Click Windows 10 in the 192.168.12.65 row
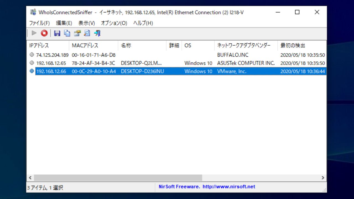 [198, 63]
